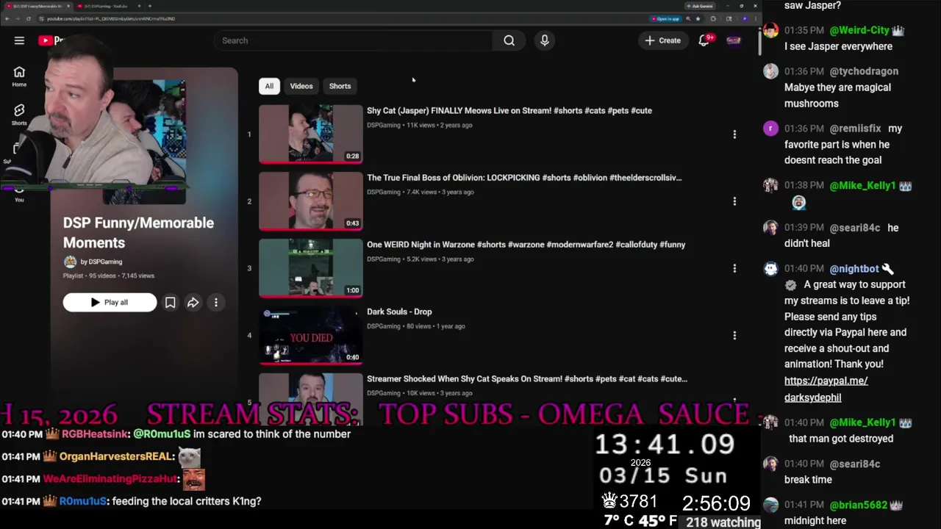Bookmark this page with the star
This screenshot has height=529, width=941.
tap(698, 18)
